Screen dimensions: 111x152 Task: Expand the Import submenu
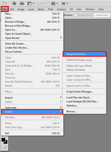pyautogui.click(x=32, y=98)
